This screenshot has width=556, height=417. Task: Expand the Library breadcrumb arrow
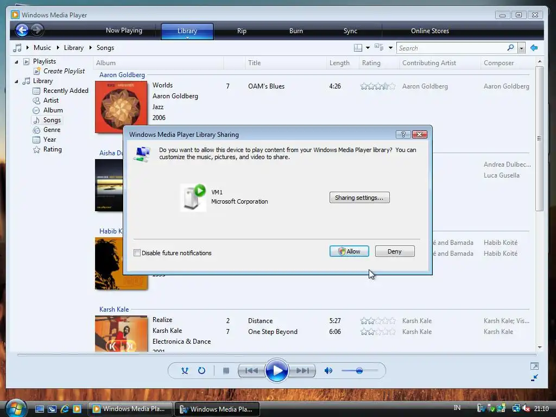point(58,48)
